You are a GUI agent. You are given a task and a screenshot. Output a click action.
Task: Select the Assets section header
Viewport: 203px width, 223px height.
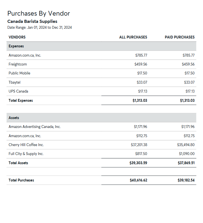tap(14, 118)
